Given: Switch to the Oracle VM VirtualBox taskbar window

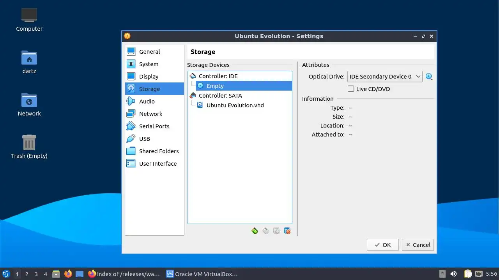Looking at the screenshot, I should [x=202, y=274].
